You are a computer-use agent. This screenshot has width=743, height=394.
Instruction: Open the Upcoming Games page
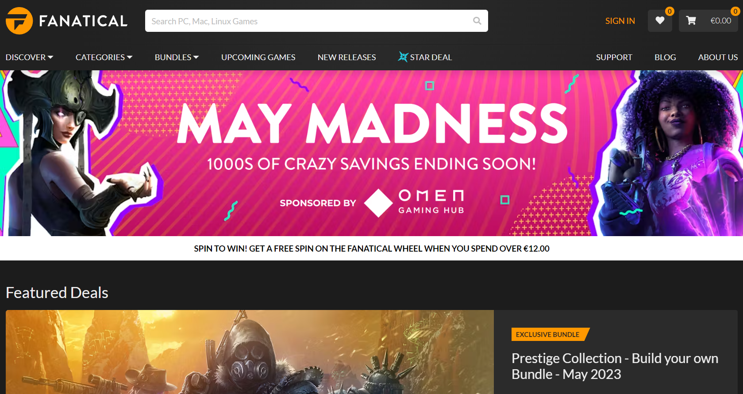tap(258, 57)
